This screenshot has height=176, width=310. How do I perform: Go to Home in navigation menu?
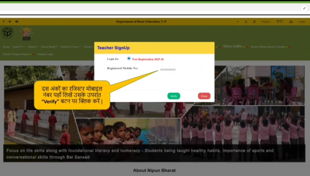[6, 47]
